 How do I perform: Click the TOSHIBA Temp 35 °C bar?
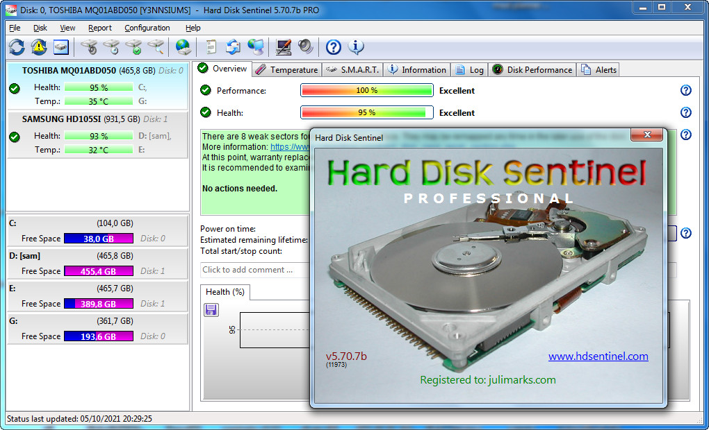(99, 101)
